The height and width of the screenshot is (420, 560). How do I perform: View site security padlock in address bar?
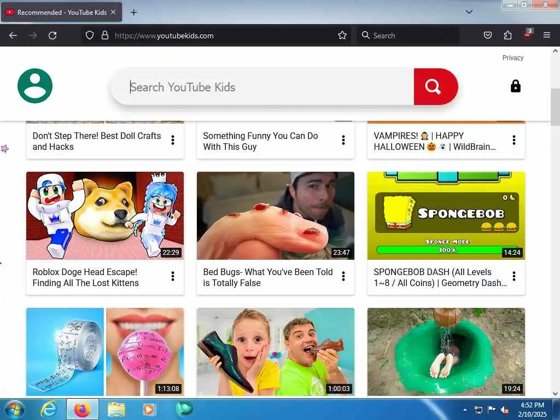104,35
